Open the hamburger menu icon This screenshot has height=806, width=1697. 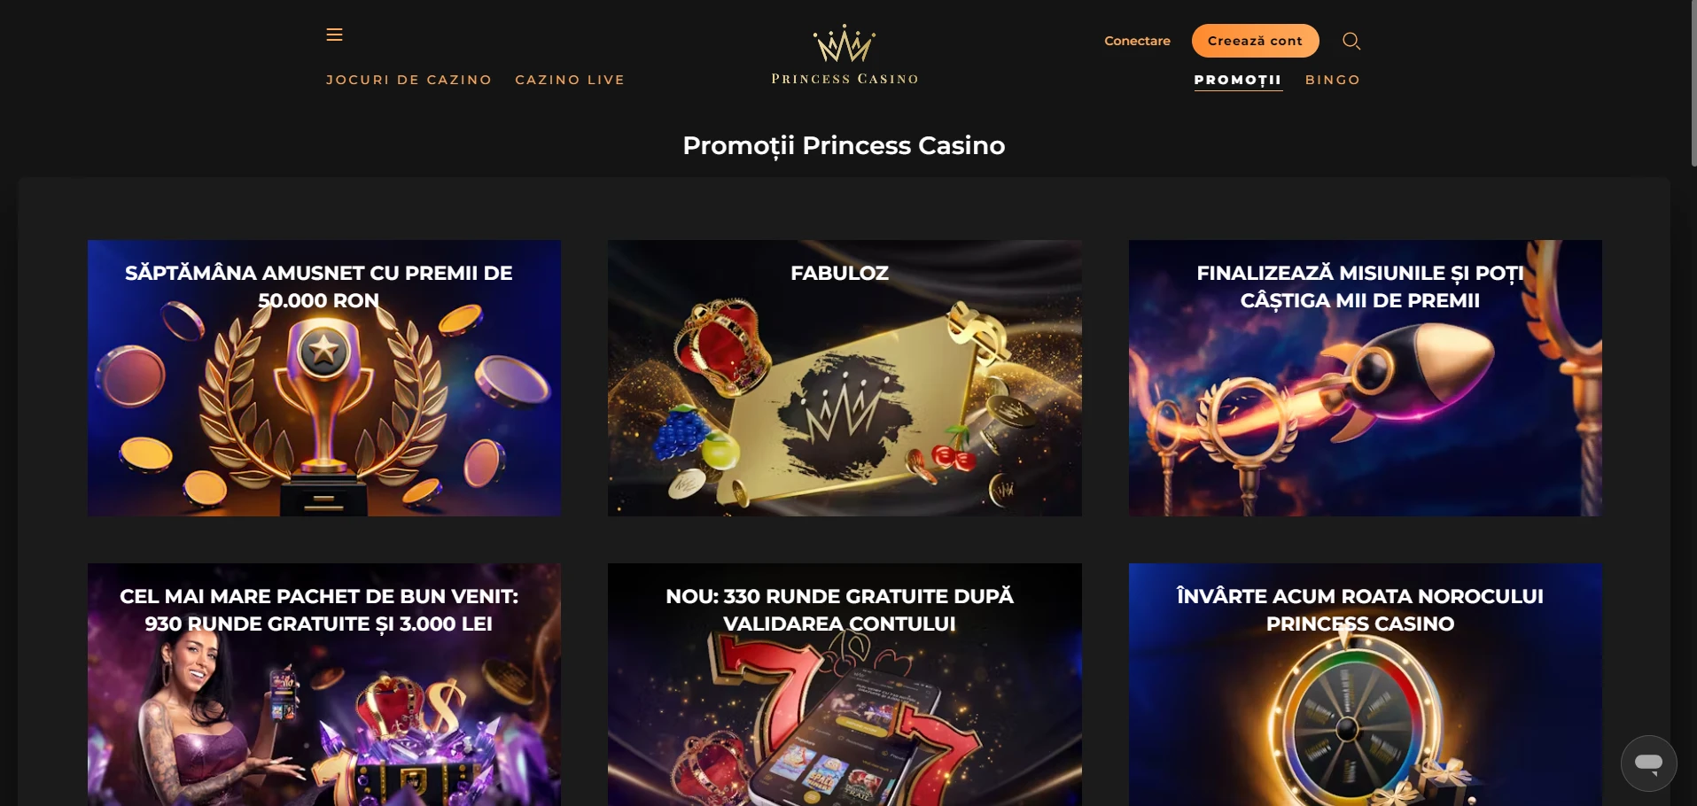coord(334,35)
